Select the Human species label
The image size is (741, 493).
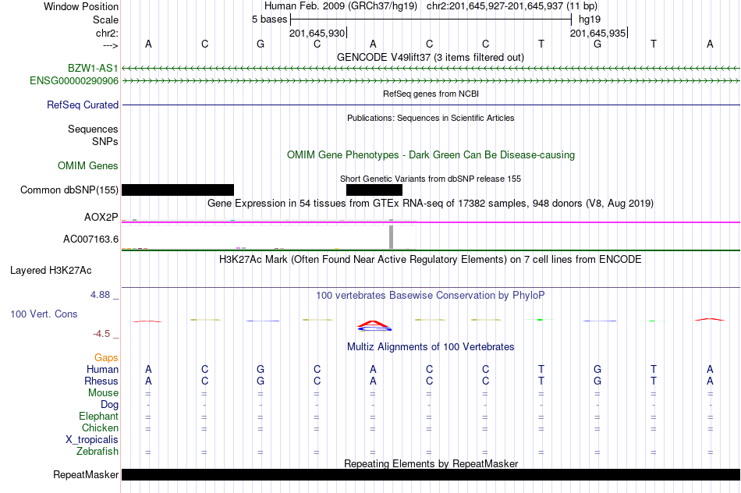102,369
